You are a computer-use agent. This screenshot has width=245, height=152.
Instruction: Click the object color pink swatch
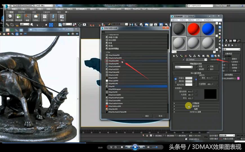coord(239,78)
